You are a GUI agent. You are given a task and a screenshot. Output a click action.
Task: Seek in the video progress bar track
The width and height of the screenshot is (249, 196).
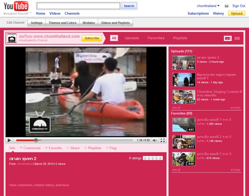(74, 140)
